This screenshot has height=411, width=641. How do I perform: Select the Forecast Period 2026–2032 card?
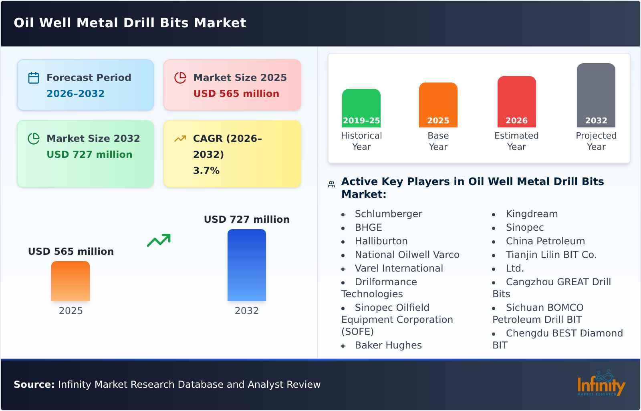click(85, 85)
